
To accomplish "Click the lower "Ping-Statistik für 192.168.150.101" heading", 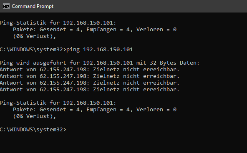I will pos(58,103).
